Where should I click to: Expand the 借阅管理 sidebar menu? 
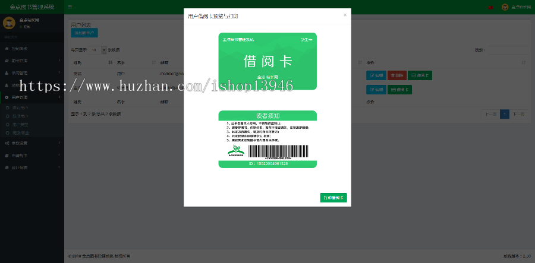tap(32, 73)
